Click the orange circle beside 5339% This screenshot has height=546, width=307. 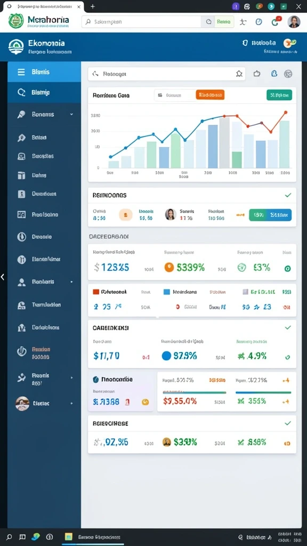coord(169,268)
